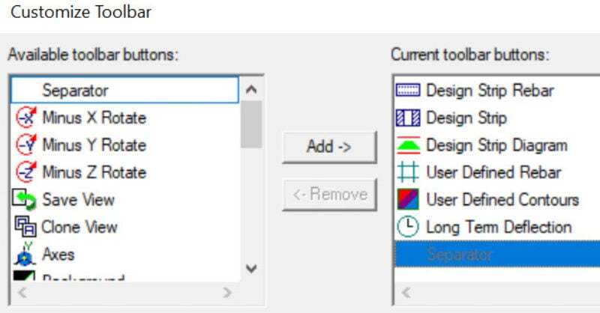
Task: Choose the Axes icon in available list
Action: (27, 255)
